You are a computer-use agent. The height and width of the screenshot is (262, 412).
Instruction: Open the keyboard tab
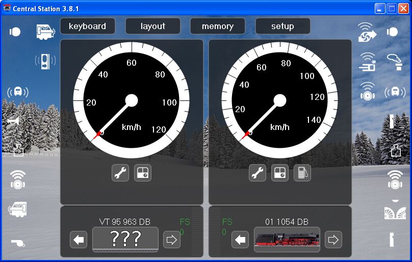coord(87,26)
